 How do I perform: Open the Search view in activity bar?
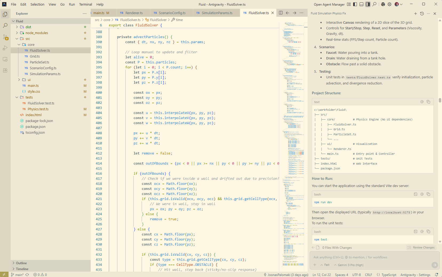tap(5, 26)
